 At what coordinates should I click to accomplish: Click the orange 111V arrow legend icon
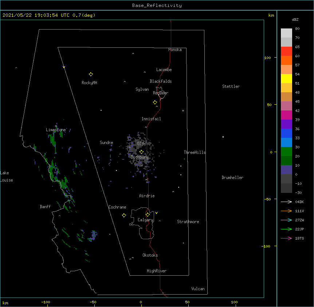(286, 211)
